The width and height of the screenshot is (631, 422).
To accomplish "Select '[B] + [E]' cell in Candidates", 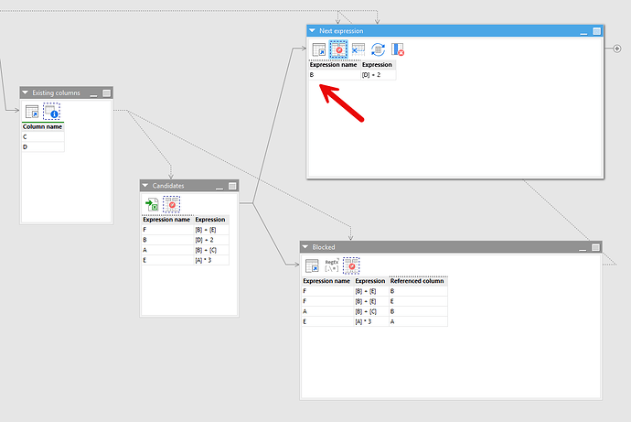I will [211, 230].
